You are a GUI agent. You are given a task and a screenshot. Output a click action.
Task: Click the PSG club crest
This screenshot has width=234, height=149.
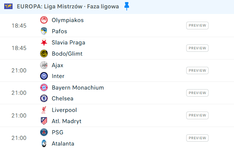44,132
